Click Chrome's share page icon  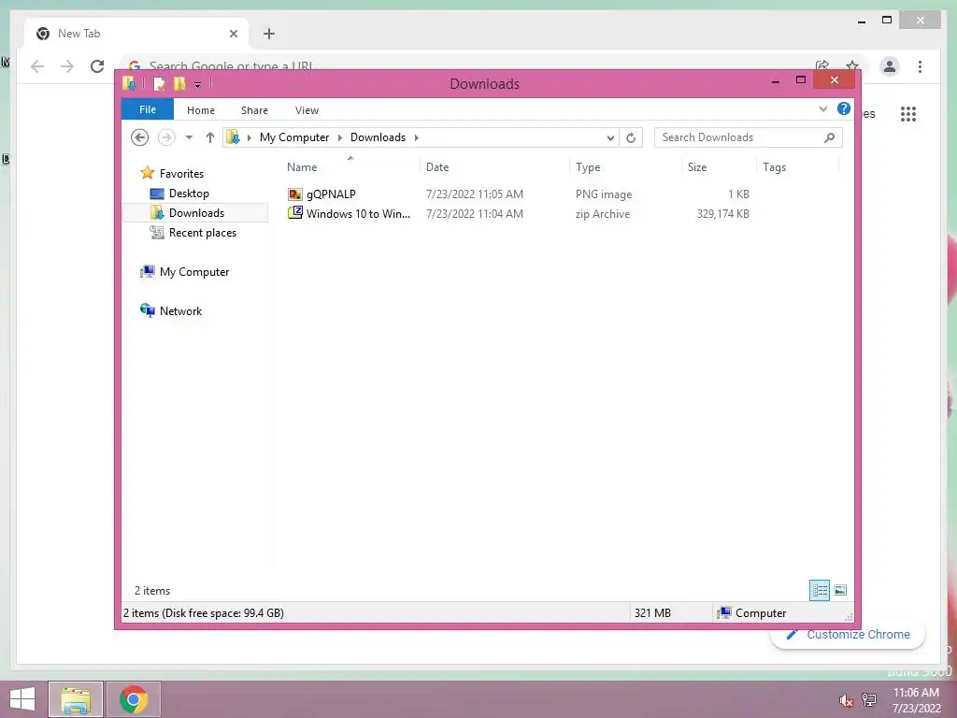click(822, 65)
